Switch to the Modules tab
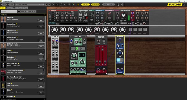 (3, 8)
